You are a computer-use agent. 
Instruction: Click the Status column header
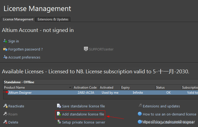tap(160, 88)
